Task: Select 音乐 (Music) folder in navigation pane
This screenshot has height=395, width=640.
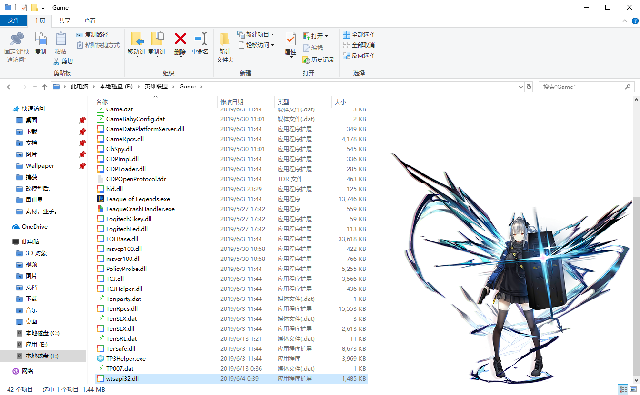Action: pos(31,310)
